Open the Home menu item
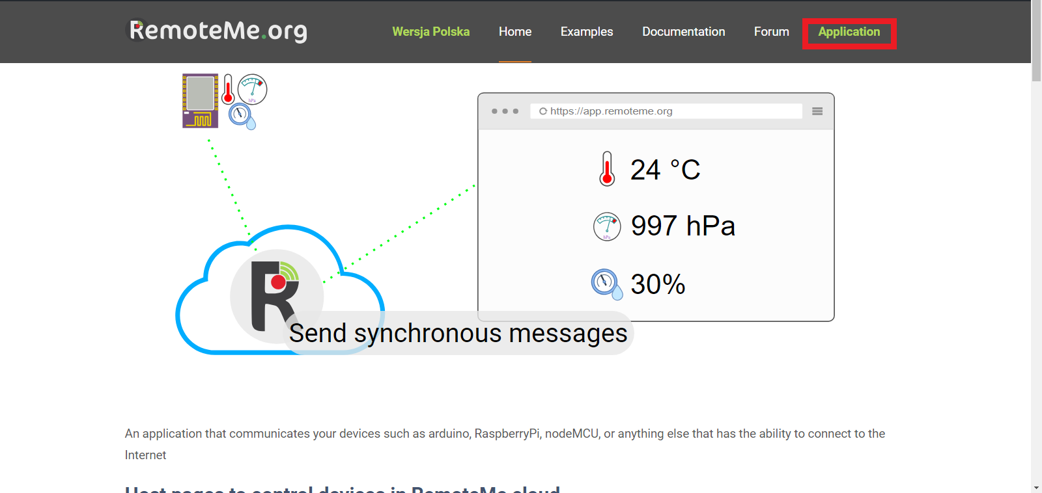The height and width of the screenshot is (493, 1042). (x=515, y=32)
